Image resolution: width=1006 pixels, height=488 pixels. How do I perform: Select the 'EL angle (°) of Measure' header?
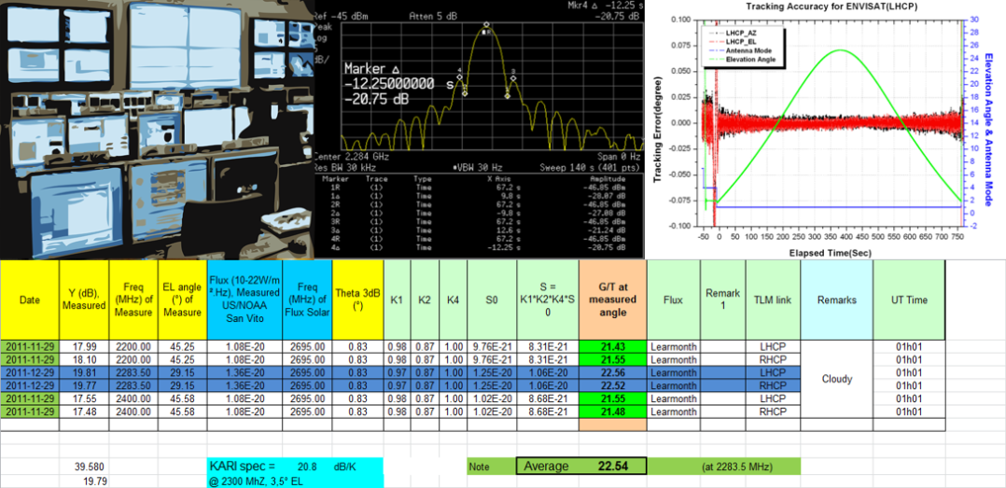(x=183, y=300)
